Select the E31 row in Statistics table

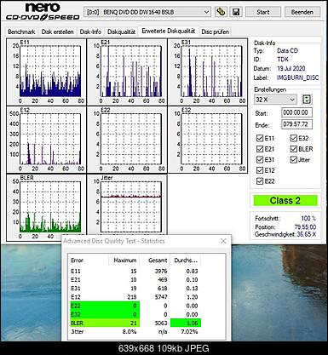click(x=135, y=289)
